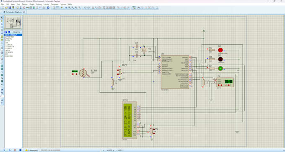Click the green LED under D2
This screenshot has height=152, width=285.
point(220,68)
